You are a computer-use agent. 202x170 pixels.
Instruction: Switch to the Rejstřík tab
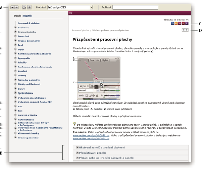coord(28,16)
